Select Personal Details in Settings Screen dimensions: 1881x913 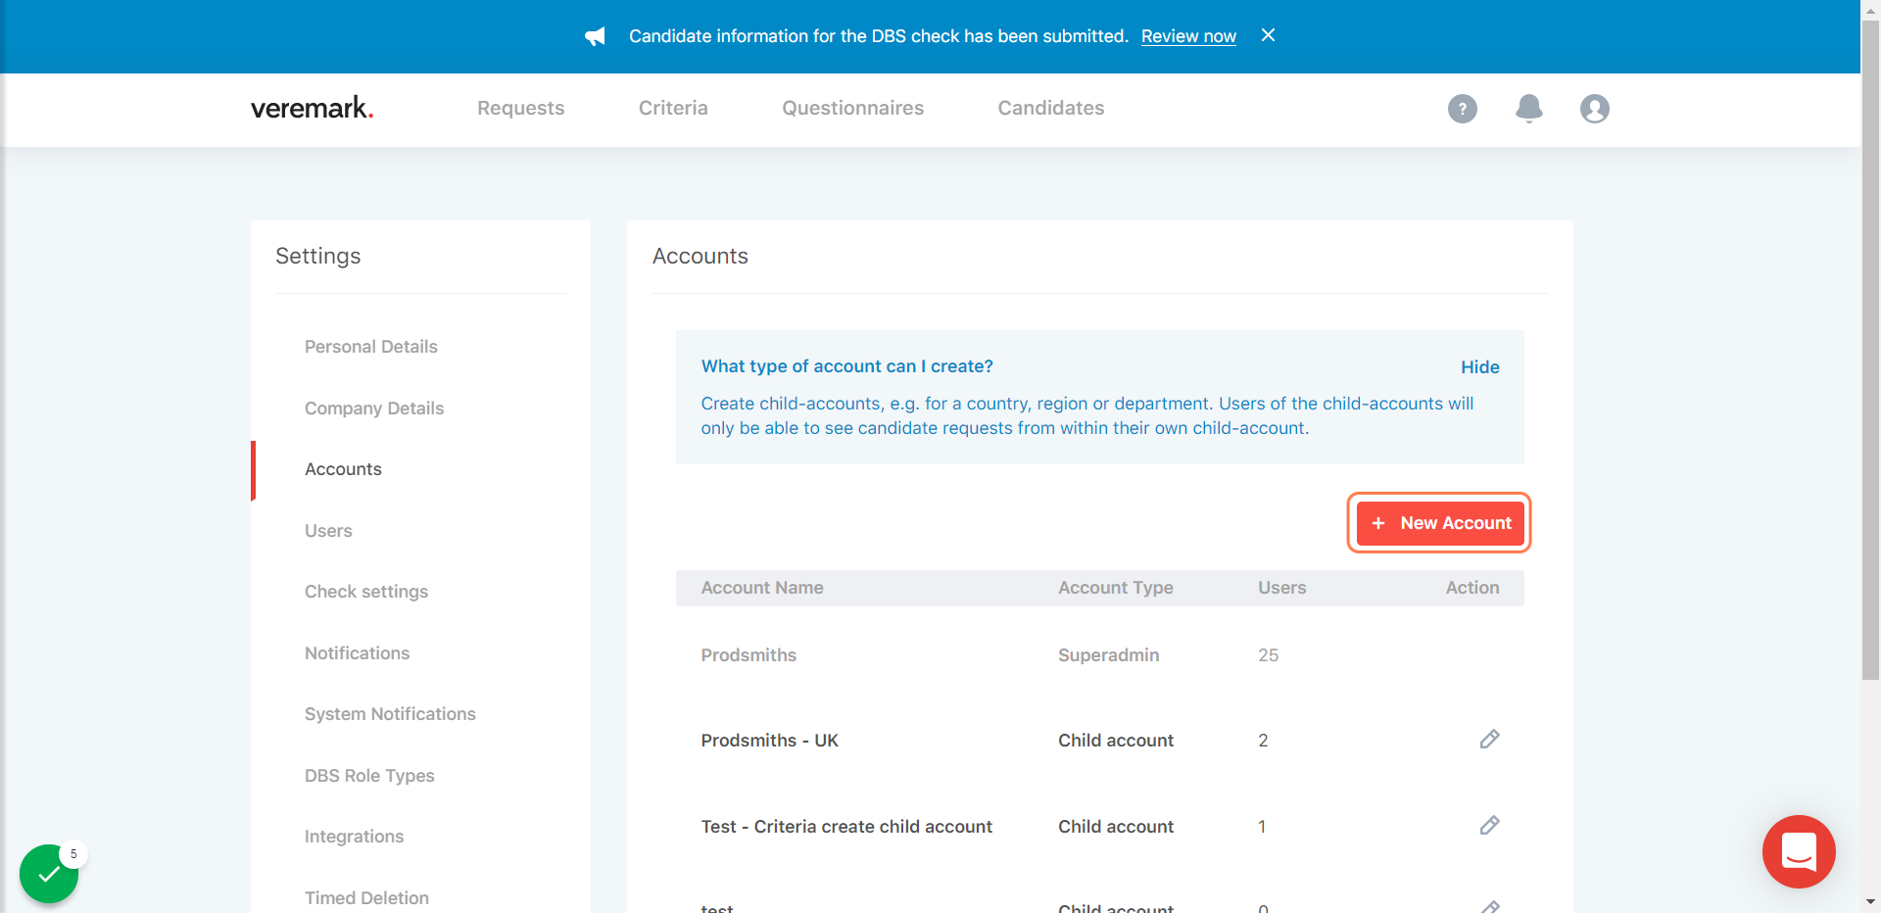(370, 347)
